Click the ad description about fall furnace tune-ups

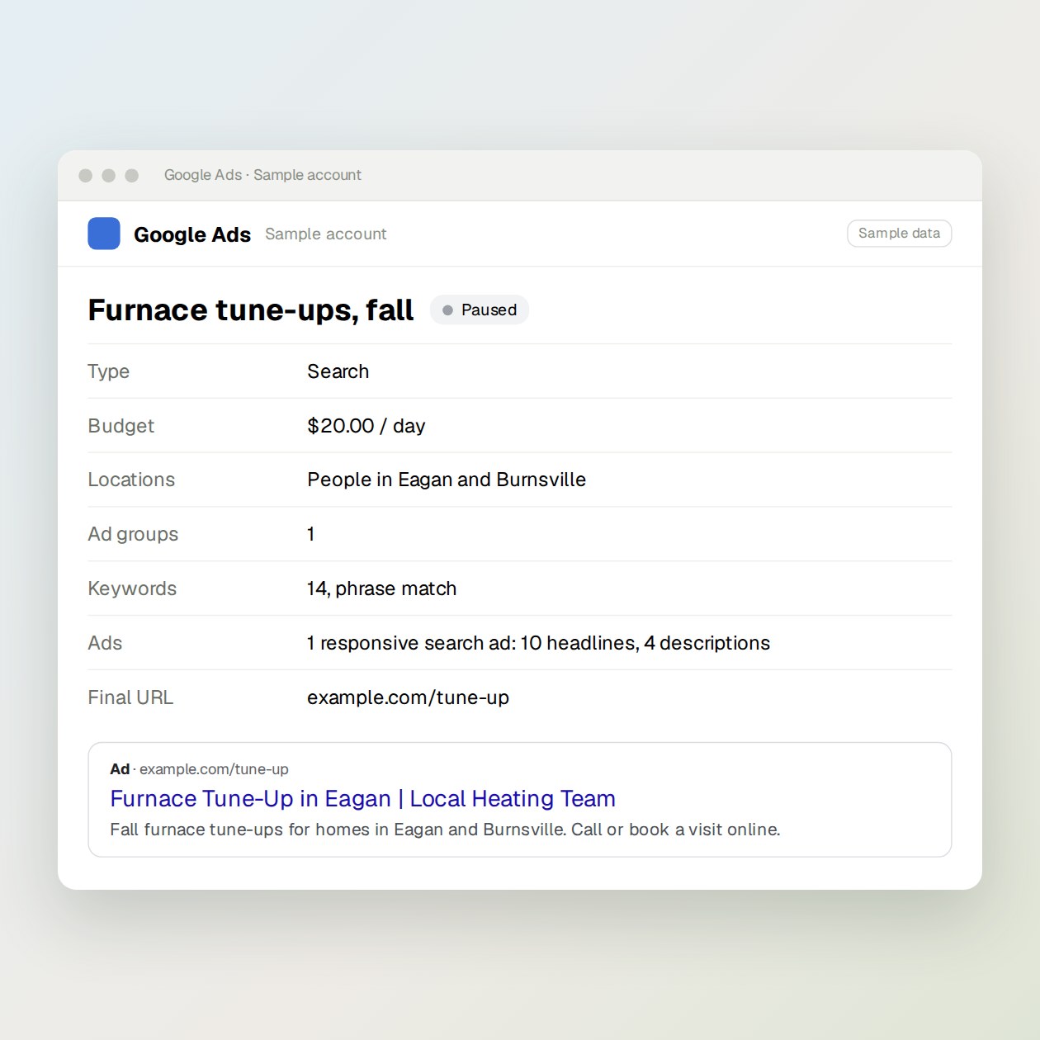click(445, 830)
